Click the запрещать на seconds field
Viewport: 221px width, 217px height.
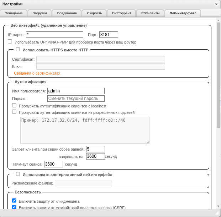[95, 156]
